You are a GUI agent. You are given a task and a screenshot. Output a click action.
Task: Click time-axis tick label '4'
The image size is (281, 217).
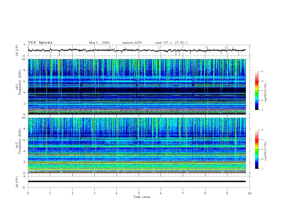pyautogui.click(x=116, y=193)
